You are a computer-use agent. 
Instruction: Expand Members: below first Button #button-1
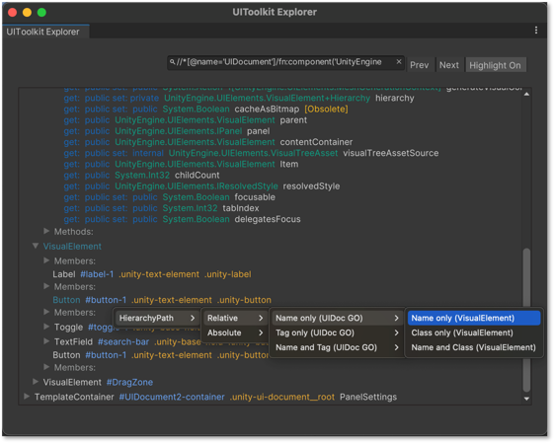pyautogui.click(x=46, y=312)
